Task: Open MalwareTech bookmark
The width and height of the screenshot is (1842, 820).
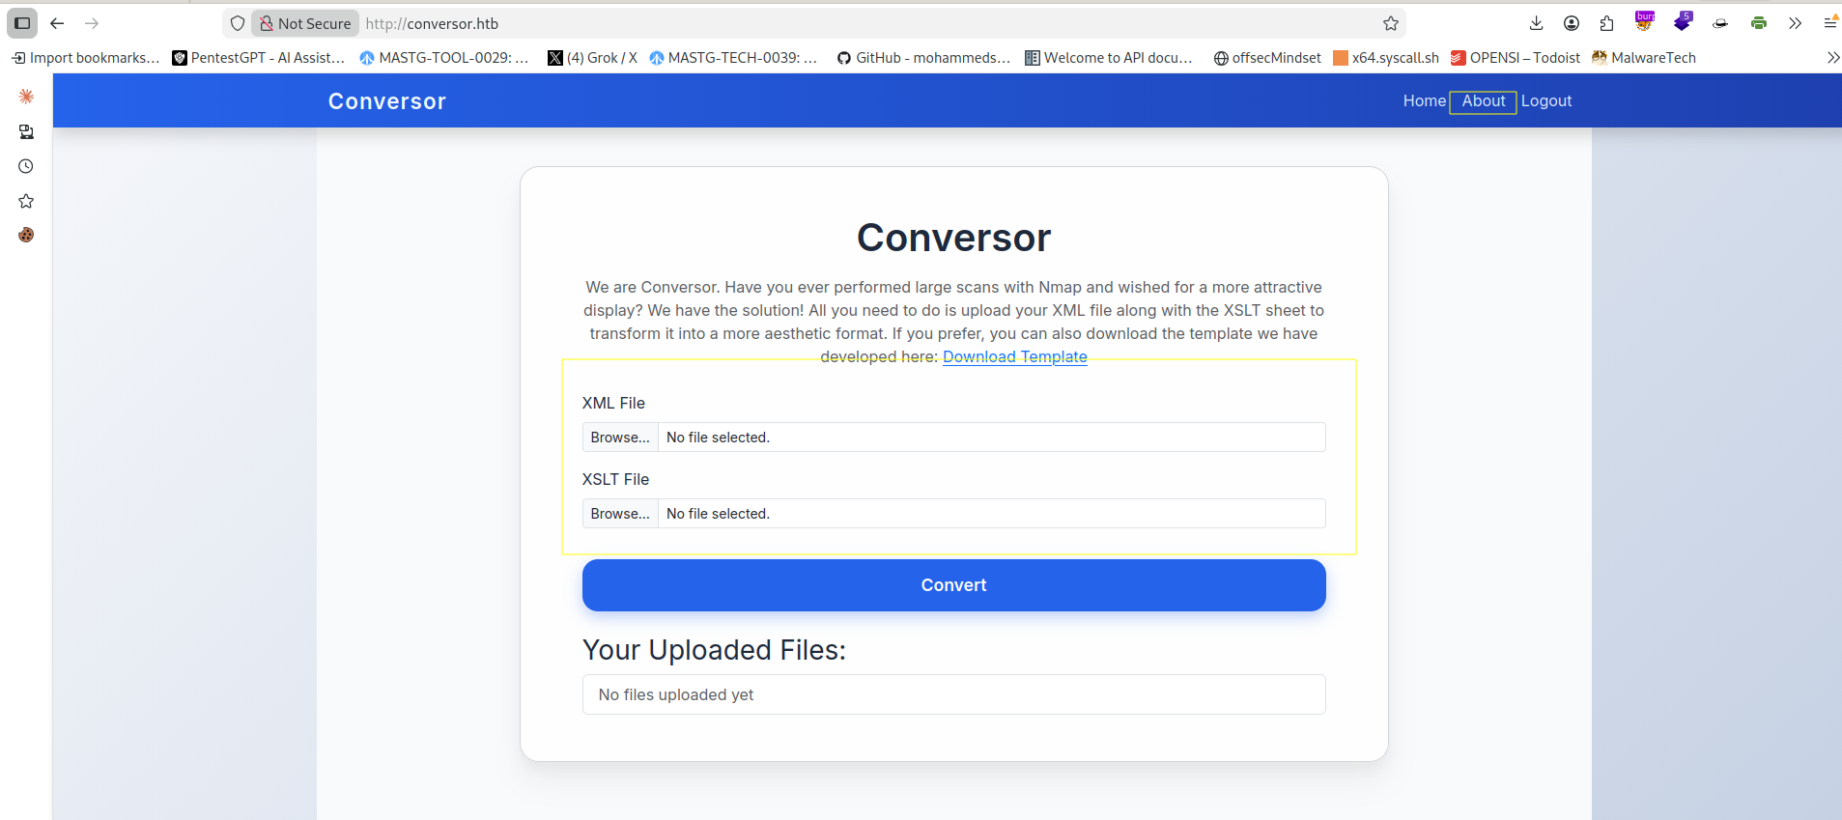Action: coord(1644,58)
